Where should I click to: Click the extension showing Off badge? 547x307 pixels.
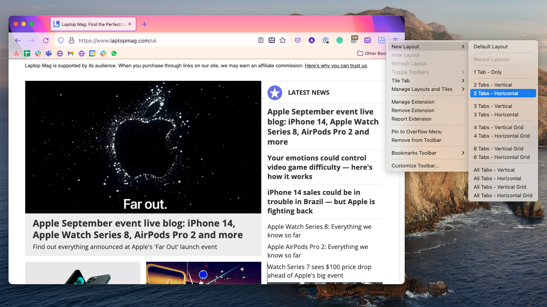354,39
